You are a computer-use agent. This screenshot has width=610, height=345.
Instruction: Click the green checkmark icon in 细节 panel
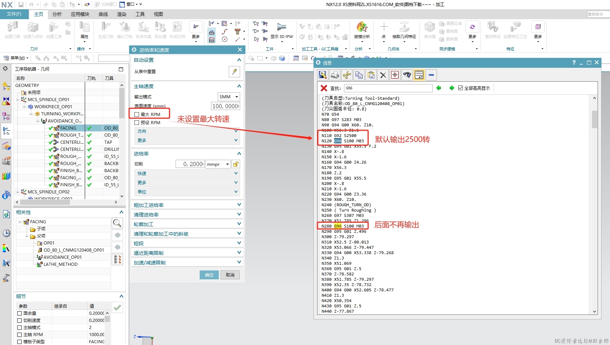[118, 307]
